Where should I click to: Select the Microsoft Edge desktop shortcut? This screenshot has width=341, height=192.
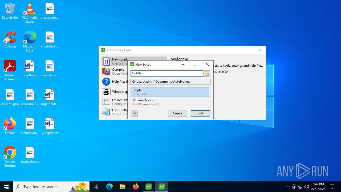pyautogui.click(x=30, y=41)
